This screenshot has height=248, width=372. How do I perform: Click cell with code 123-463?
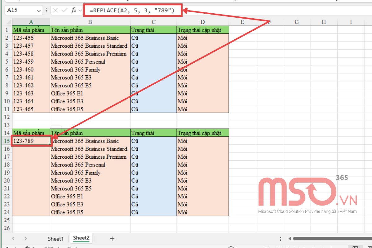coord(31,93)
